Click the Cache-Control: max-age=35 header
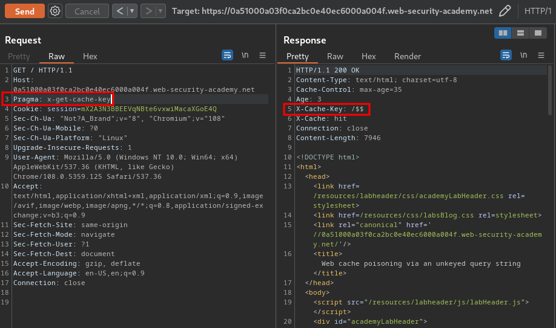 click(349, 89)
